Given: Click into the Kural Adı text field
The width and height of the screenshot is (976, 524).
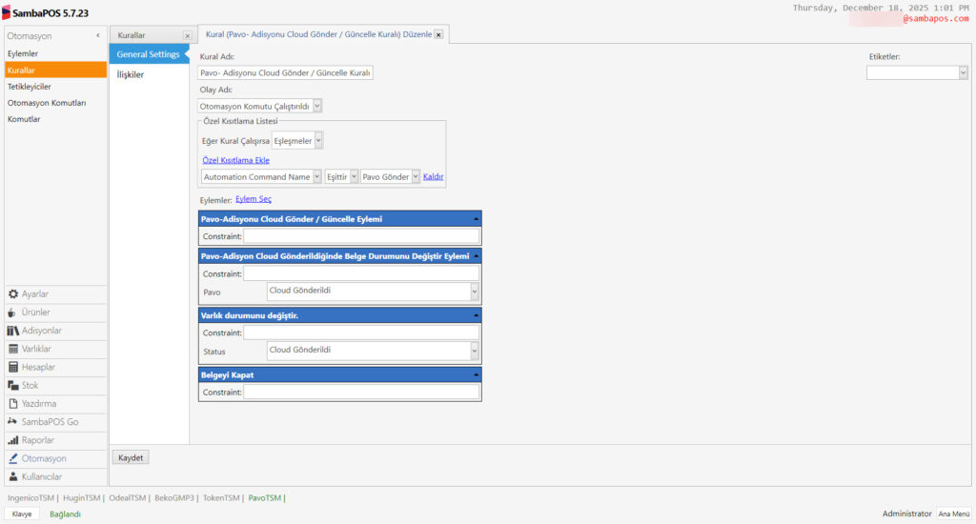Looking at the screenshot, I should [x=286, y=72].
